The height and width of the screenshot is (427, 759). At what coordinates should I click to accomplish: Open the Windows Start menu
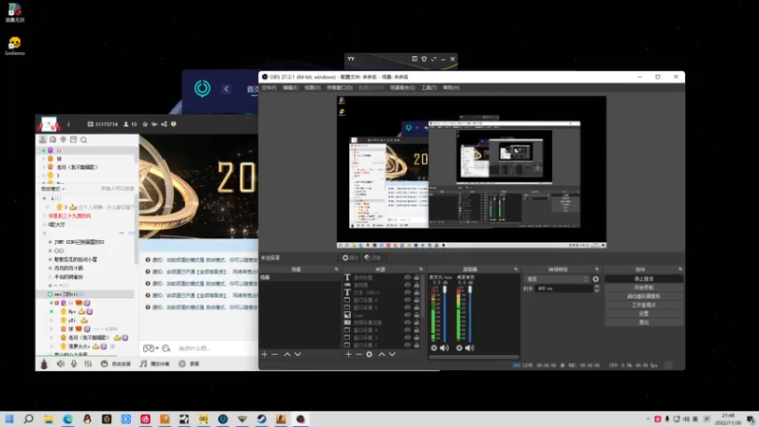pyautogui.click(x=9, y=418)
